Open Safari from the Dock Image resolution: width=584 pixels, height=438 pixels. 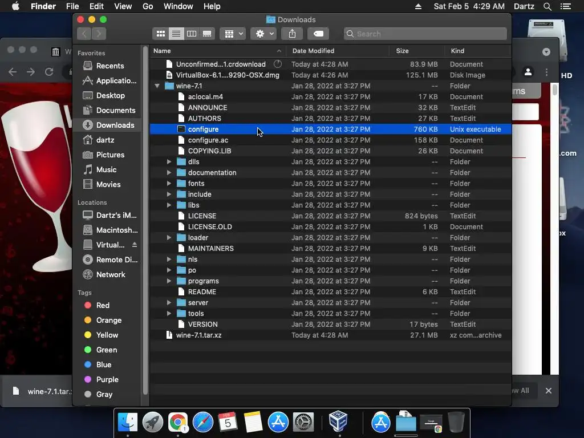(203, 423)
